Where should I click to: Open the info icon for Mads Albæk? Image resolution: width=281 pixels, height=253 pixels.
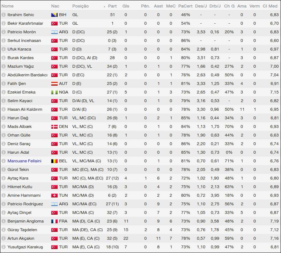click(x=4, y=126)
